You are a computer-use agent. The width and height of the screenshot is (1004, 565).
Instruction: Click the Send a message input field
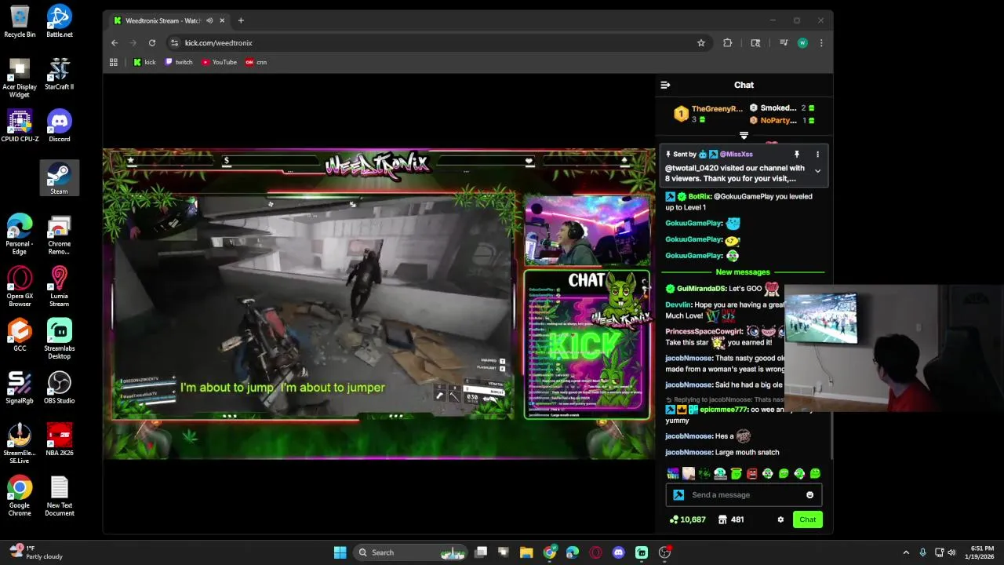(744, 495)
